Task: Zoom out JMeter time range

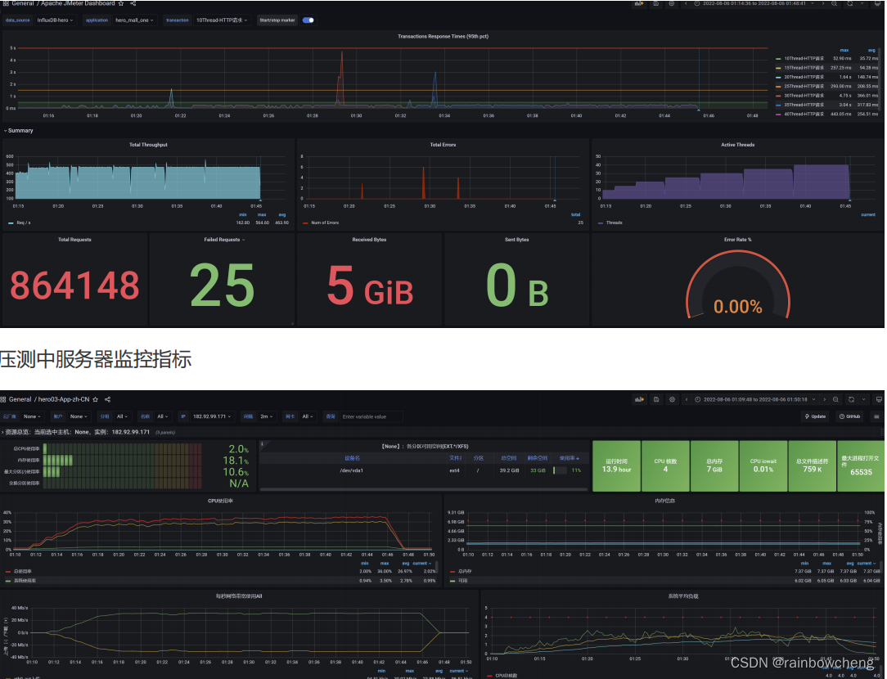Action: (x=835, y=3)
